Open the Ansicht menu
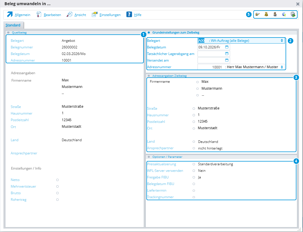Image resolution: width=303 pixels, height=232 pixels. click(80, 15)
